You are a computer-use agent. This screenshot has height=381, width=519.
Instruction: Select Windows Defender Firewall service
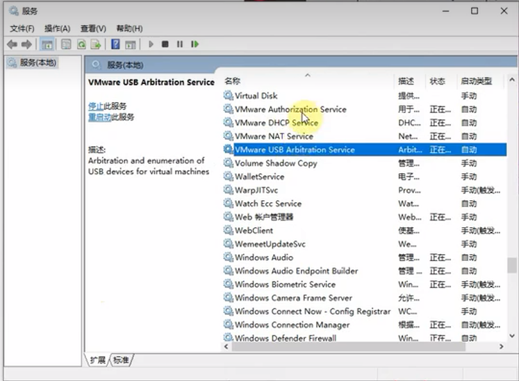coord(364,337)
